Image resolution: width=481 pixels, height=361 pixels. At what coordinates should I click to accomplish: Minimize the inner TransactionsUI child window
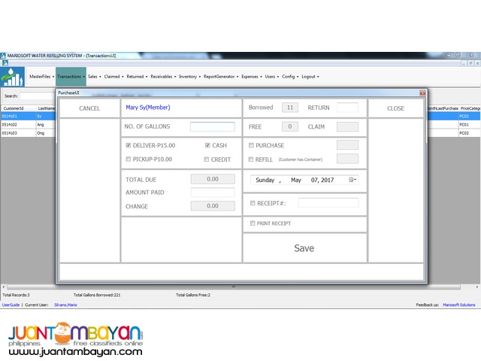[464, 63]
